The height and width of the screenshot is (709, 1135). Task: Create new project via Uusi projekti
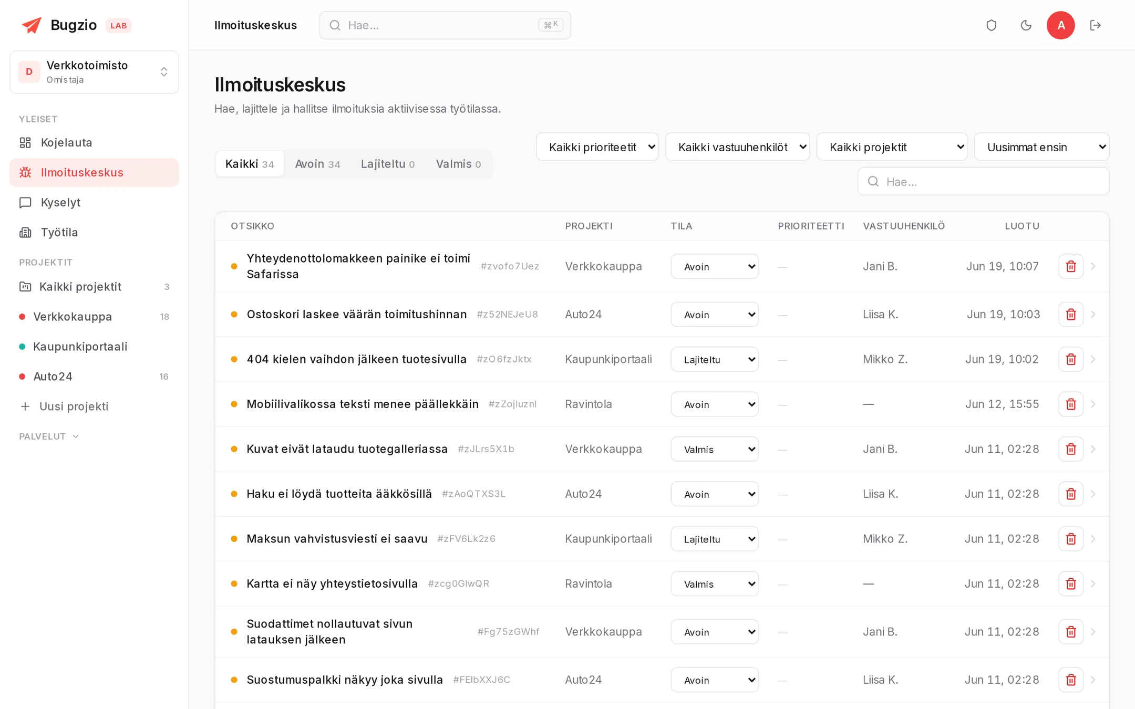click(x=94, y=406)
